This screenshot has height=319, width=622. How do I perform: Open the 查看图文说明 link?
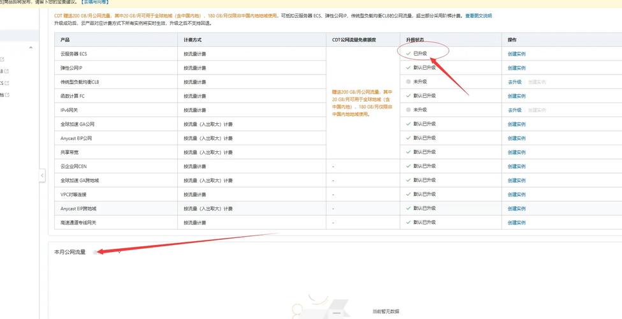479,16
